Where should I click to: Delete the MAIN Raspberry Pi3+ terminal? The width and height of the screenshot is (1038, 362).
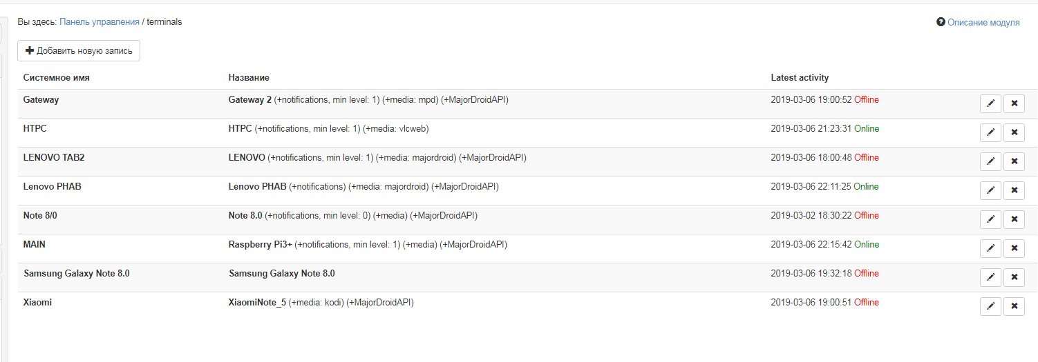tap(1014, 248)
